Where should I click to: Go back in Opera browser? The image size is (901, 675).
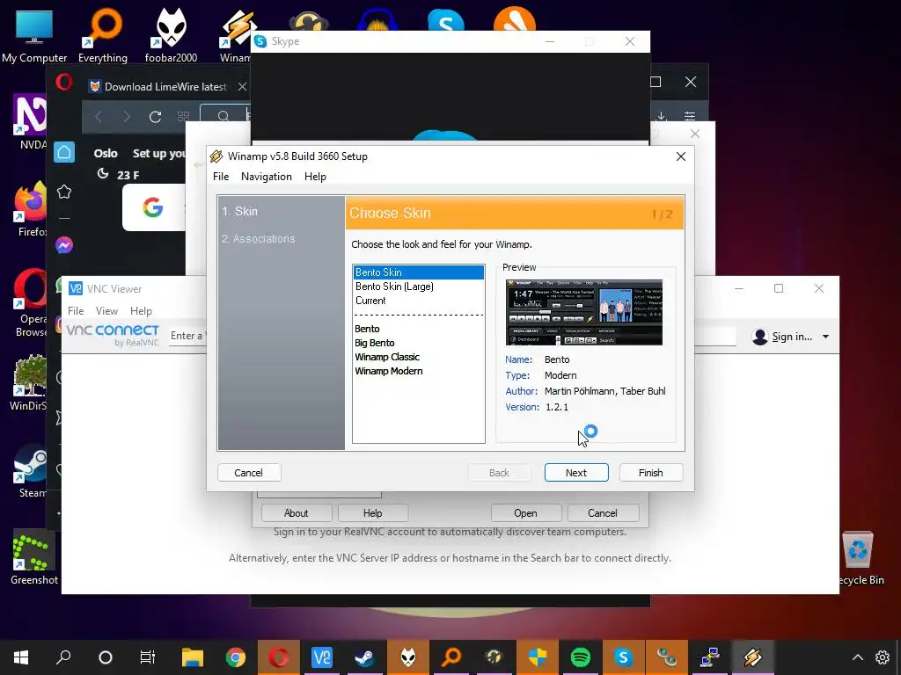click(x=99, y=117)
